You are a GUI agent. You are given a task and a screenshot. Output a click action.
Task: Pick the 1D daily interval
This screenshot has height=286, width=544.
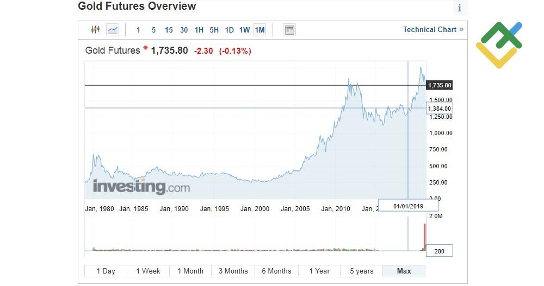click(x=229, y=30)
